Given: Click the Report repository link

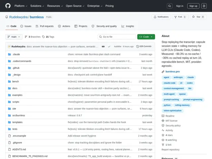Looking at the screenshot, I should click(171, 149).
